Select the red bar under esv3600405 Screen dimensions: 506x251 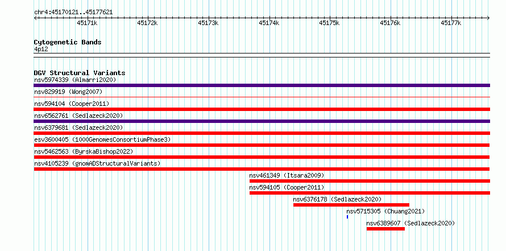pos(262,145)
